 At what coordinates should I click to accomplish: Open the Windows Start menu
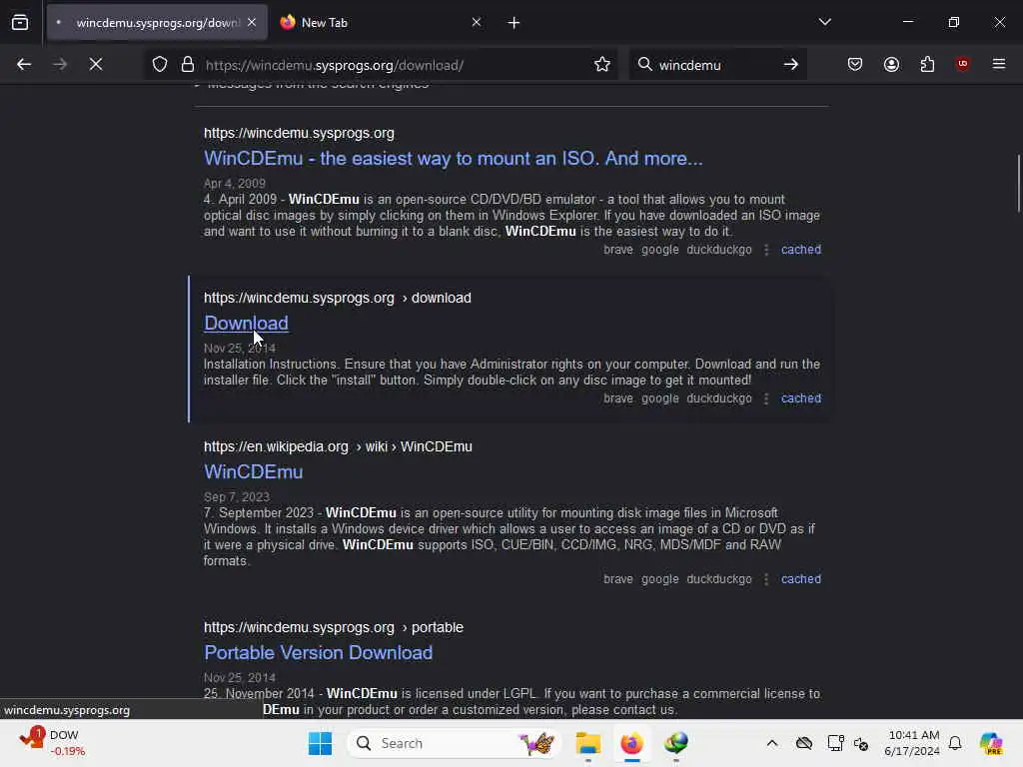pyautogui.click(x=320, y=743)
